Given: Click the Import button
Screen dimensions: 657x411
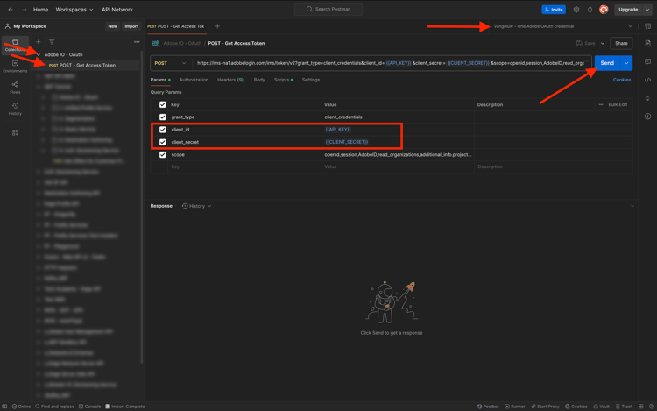Looking at the screenshot, I should click(131, 26).
